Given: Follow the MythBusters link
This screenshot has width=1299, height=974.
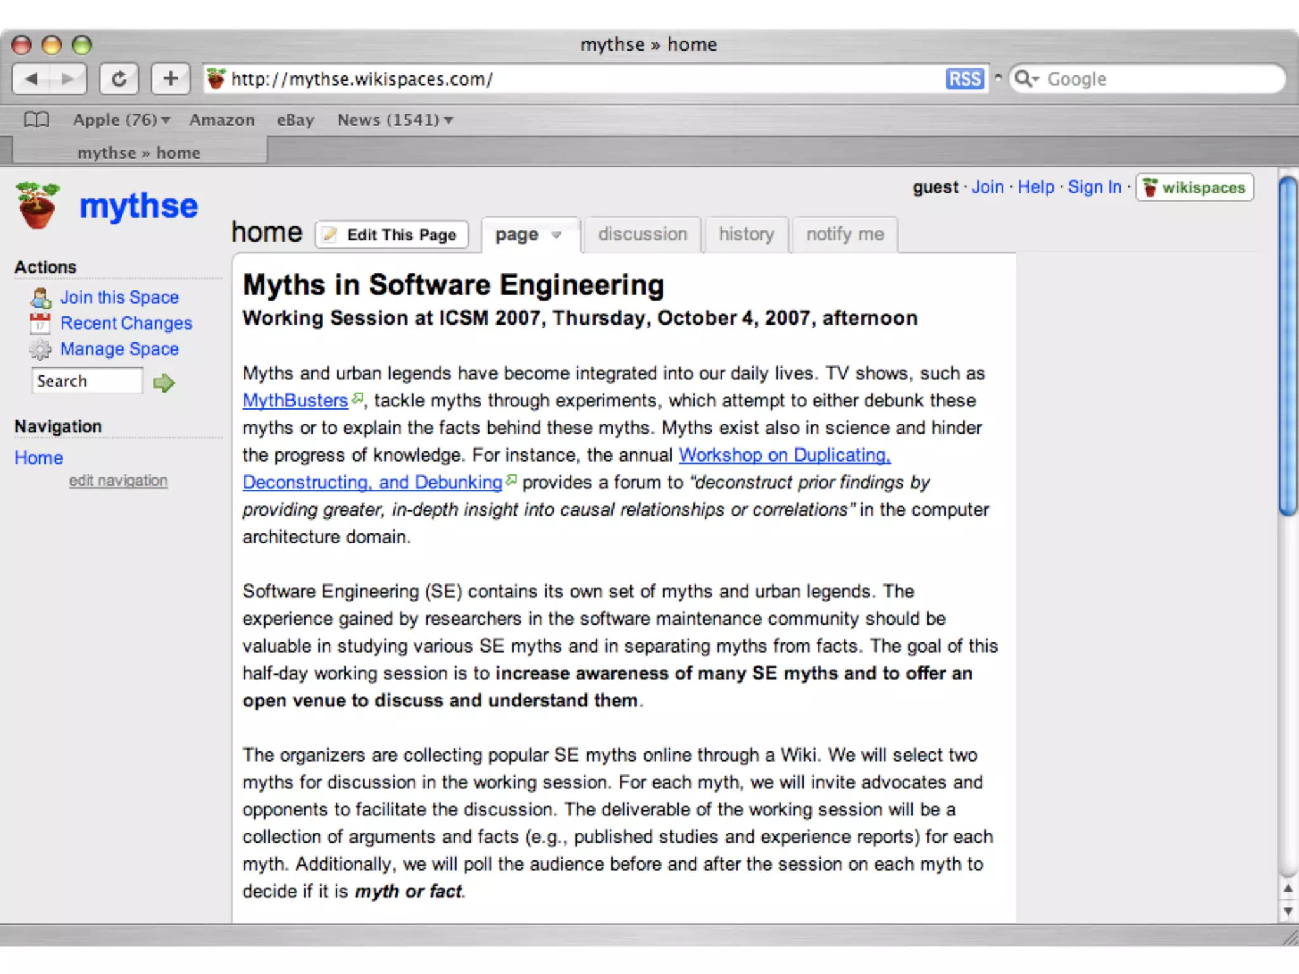Looking at the screenshot, I should (x=294, y=400).
